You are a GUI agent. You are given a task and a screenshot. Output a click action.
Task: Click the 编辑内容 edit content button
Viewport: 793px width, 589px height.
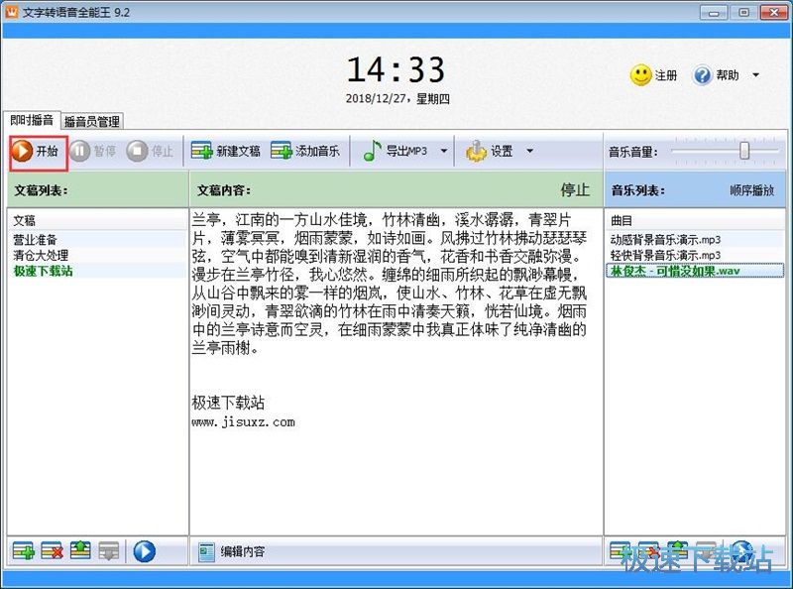[231, 551]
